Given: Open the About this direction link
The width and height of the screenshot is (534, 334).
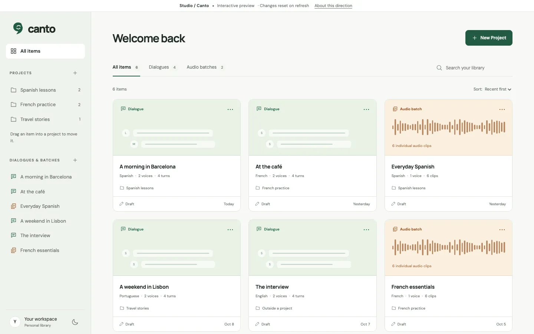Looking at the screenshot, I should (x=333, y=6).
